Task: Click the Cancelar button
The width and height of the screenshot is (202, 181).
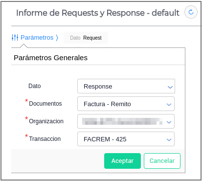Action: pos(162,161)
